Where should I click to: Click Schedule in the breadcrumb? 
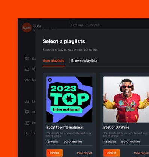94,25
